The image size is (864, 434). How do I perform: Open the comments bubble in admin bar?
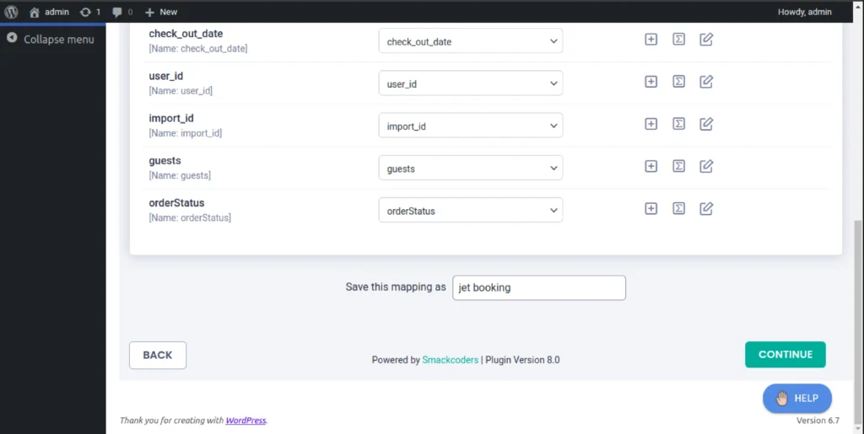tap(122, 12)
